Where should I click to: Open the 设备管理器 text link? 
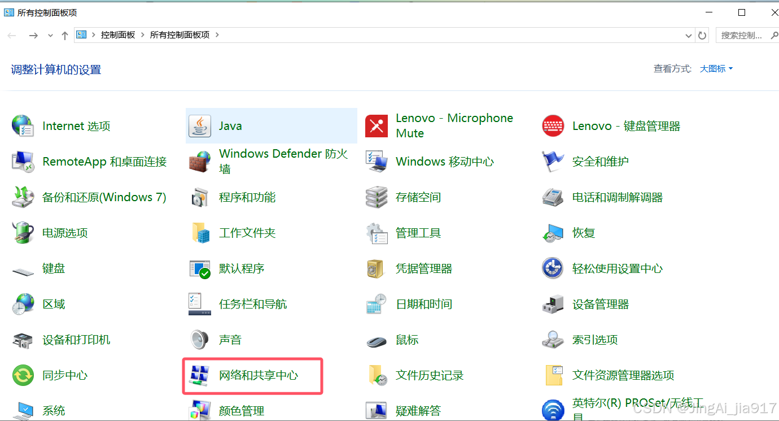[x=601, y=304]
